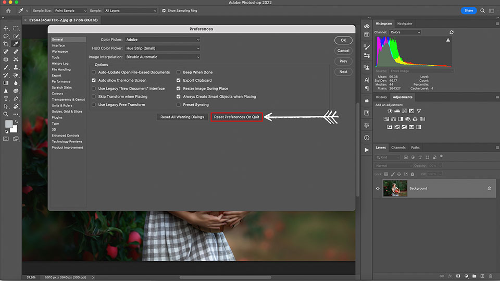Click Reset All Warning Dialogs

click(x=182, y=117)
